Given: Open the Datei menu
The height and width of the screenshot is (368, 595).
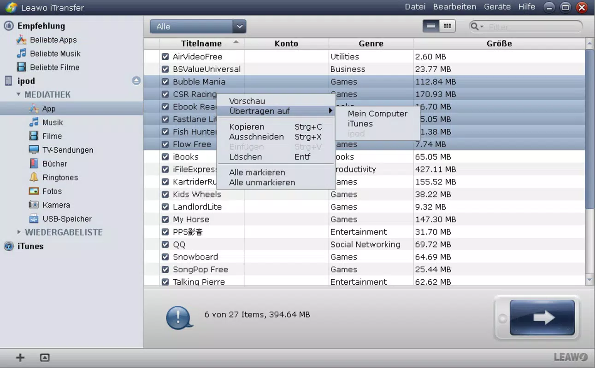Looking at the screenshot, I should coord(415,7).
